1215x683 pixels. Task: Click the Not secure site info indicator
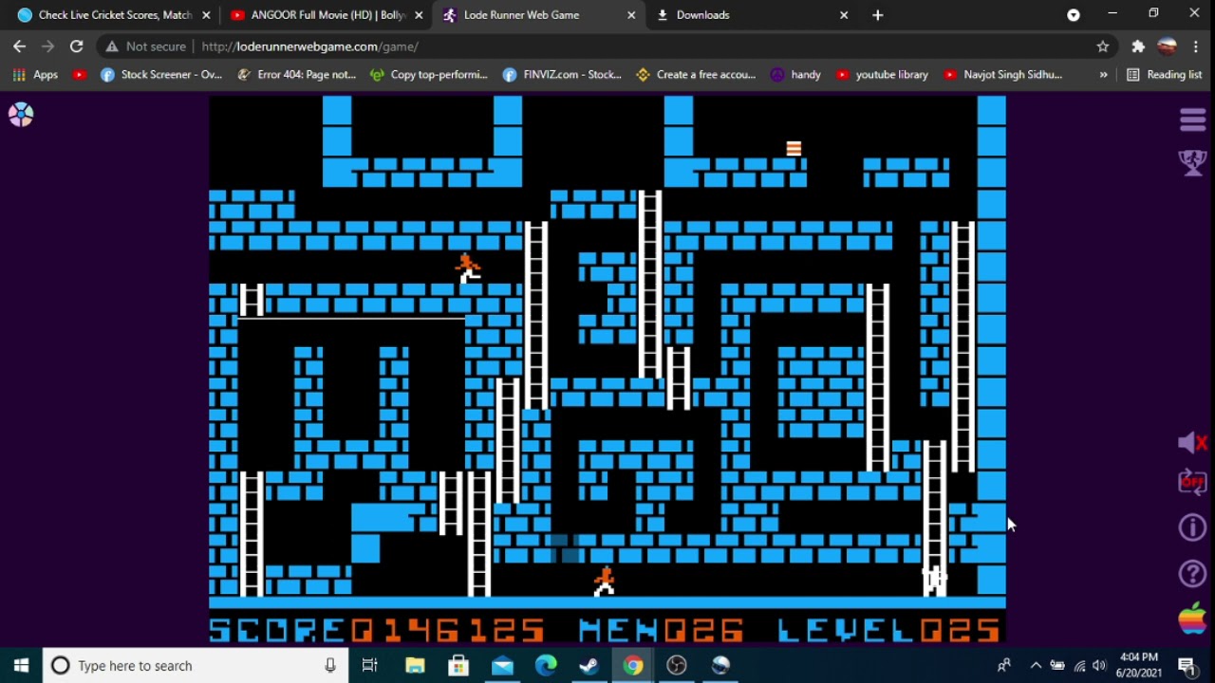(x=146, y=46)
